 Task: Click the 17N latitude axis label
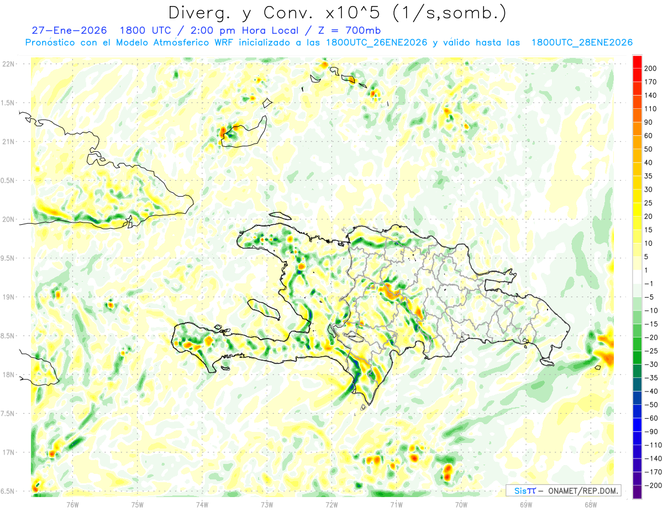point(8,452)
